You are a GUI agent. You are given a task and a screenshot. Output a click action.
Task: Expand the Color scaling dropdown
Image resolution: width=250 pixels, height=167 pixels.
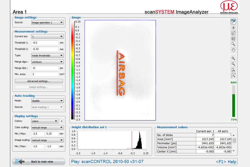point(47,127)
